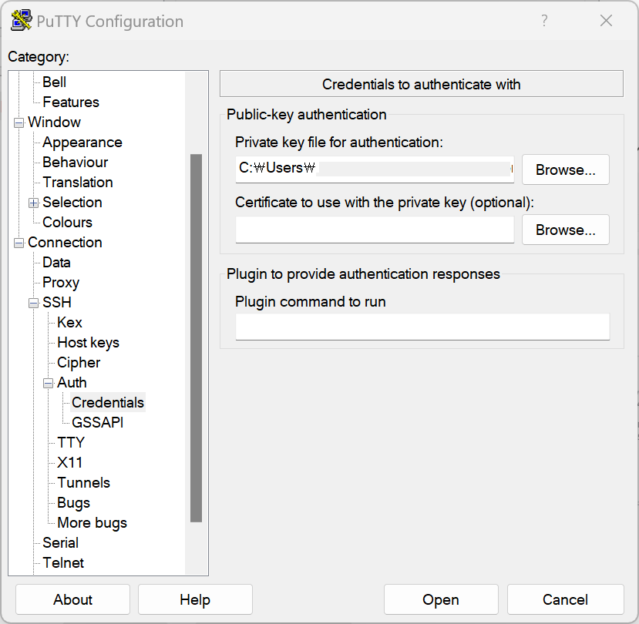
Task: Click the Plugin command to run field
Action: [422, 327]
